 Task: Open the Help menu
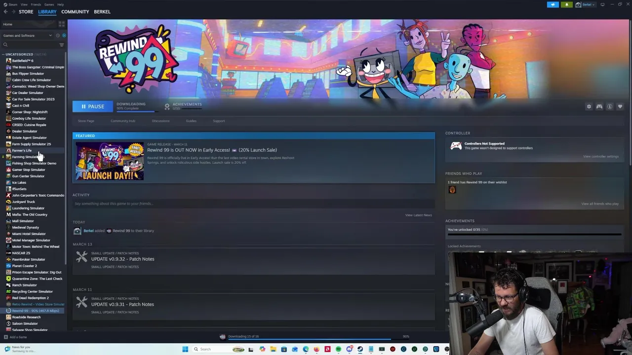[60, 4]
